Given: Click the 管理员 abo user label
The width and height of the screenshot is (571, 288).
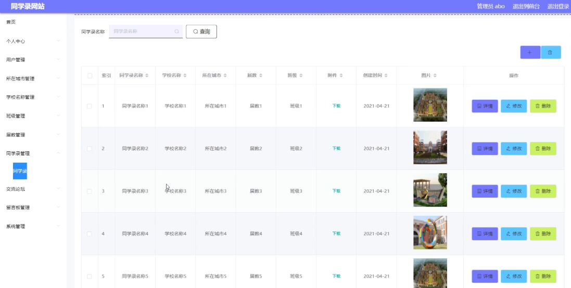Looking at the screenshot, I should point(491,7).
